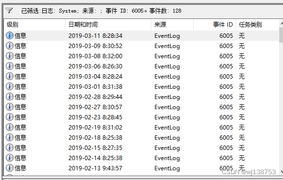The height and width of the screenshot is (180, 283).
Task: Select the event dated 2019-03-04 8:28:24
Action: [141, 76]
